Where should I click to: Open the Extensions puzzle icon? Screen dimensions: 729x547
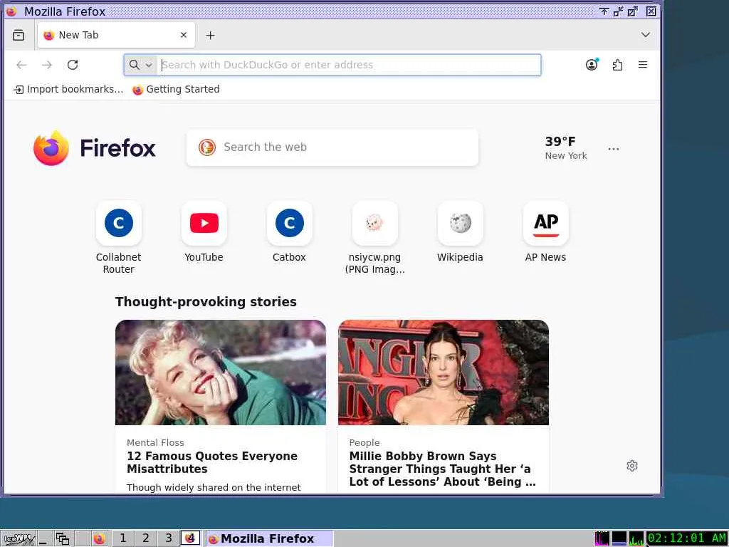pos(617,65)
